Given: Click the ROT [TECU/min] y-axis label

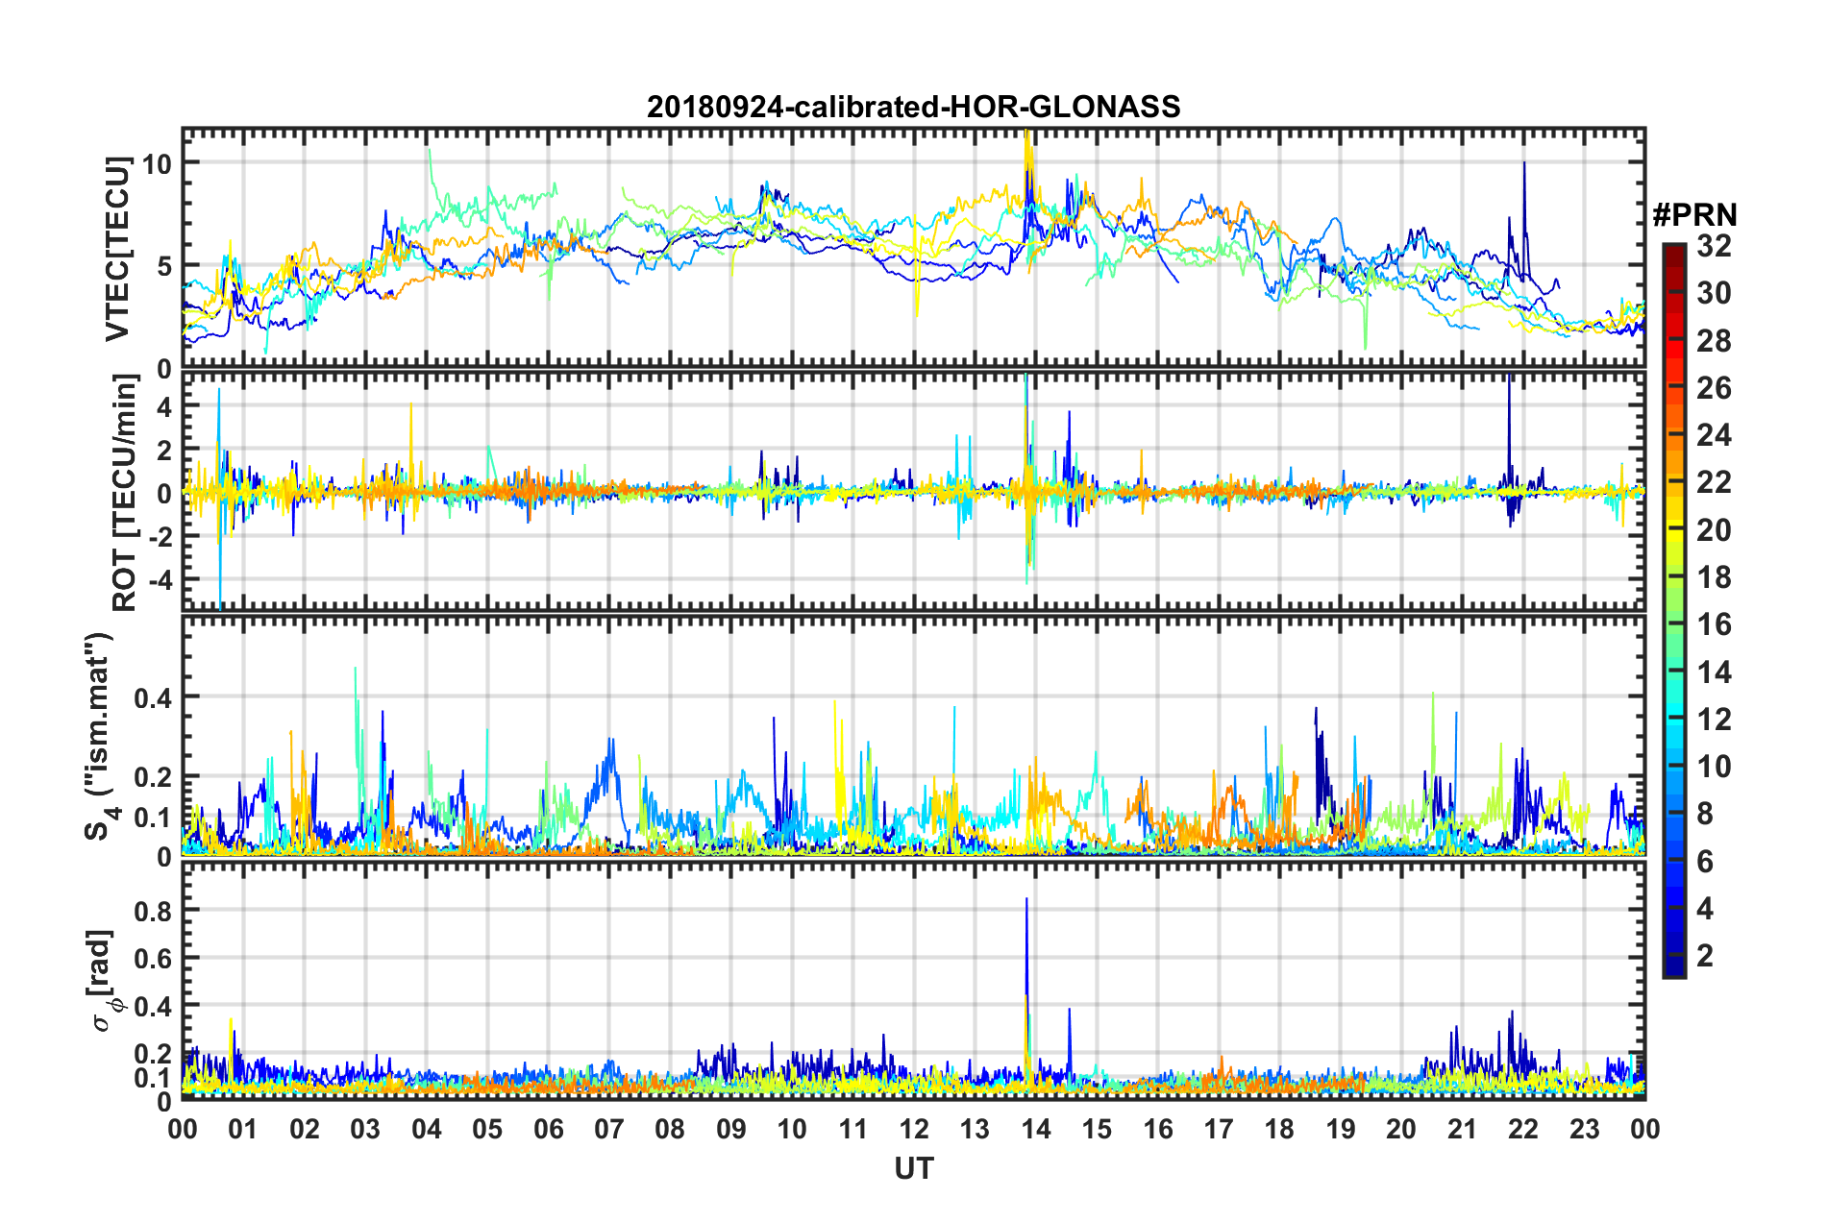Looking at the screenshot, I should (125, 493).
